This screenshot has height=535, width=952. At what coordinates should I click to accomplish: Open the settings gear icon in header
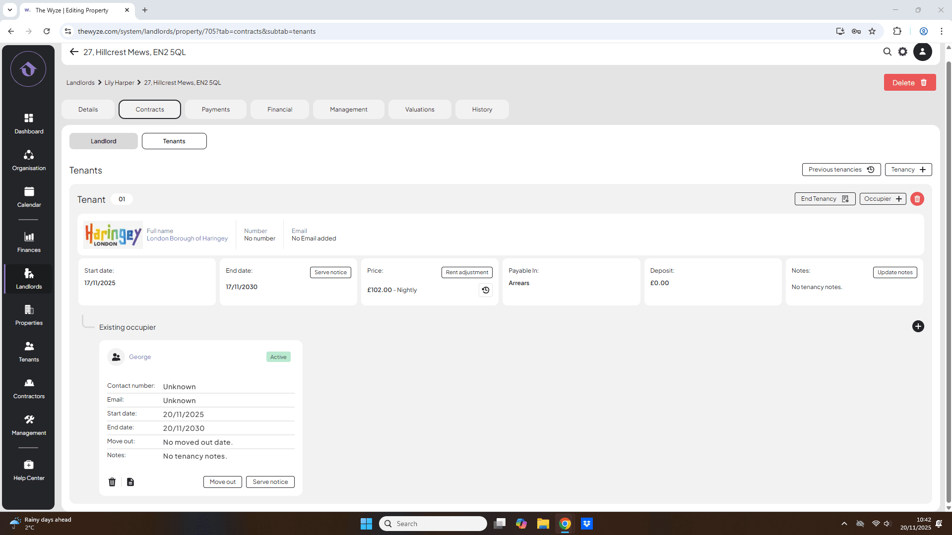903,52
